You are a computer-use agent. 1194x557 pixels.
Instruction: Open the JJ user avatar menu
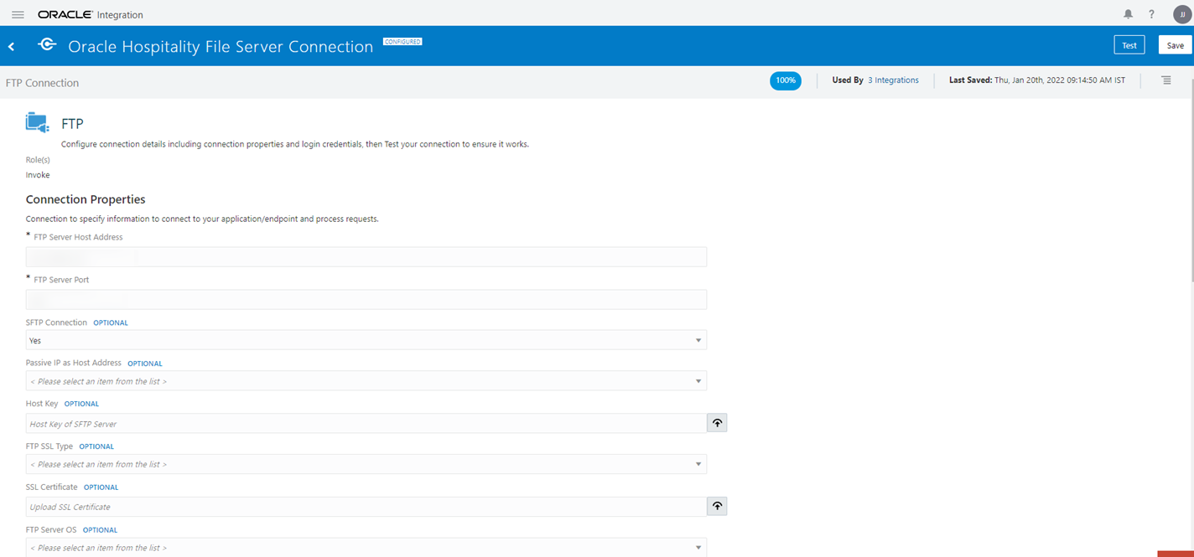click(x=1182, y=14)
